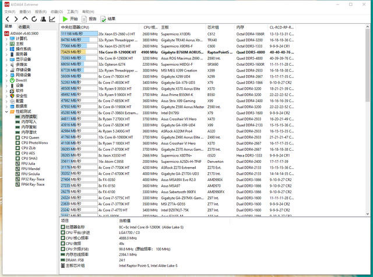
Task: Select the 设备 devices icon in tree
Action: (x=12, y=86)
